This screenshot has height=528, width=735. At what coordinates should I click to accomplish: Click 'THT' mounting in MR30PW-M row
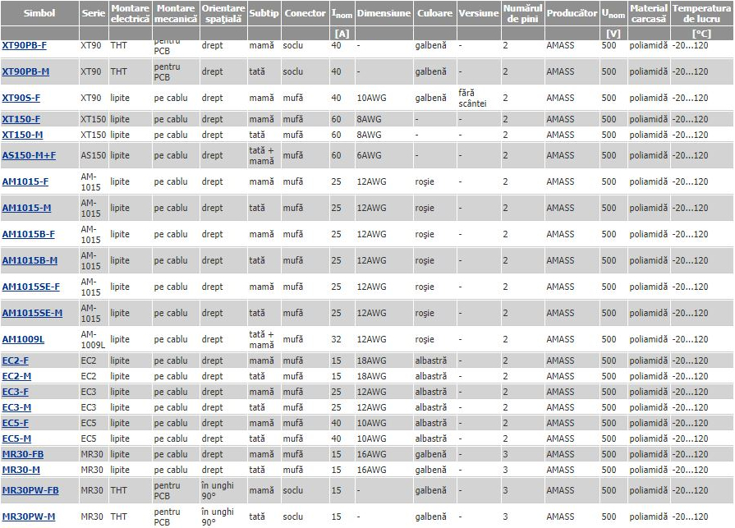pyautogui.click(x=118, y=517)
